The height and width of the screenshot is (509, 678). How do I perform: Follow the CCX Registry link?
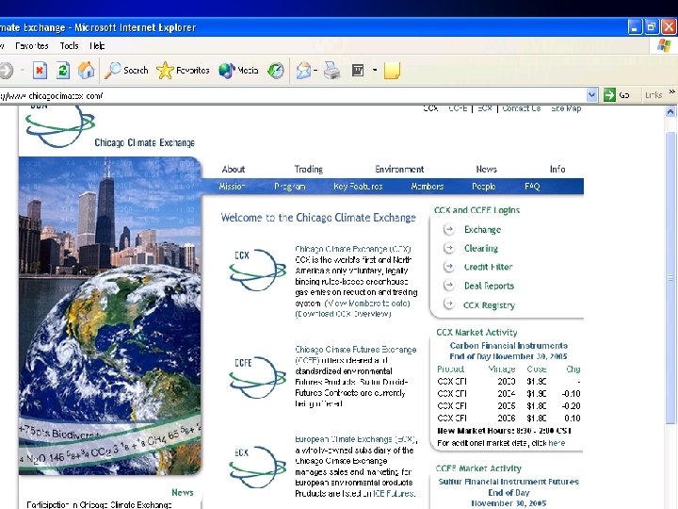pyautogui.click(x=489, y=305)
